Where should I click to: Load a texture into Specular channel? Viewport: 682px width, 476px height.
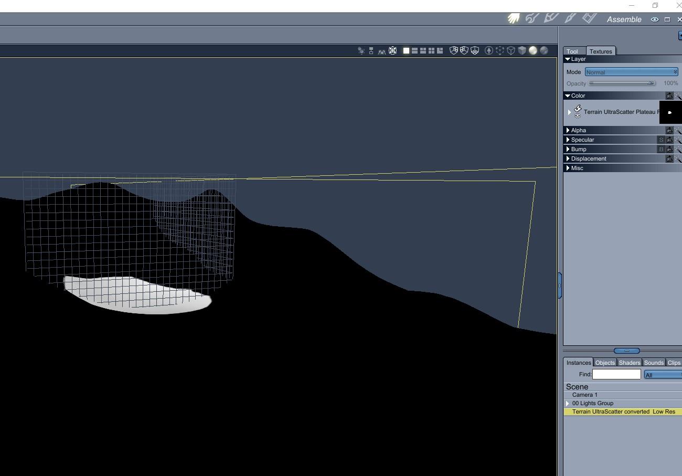click(669, 140)
